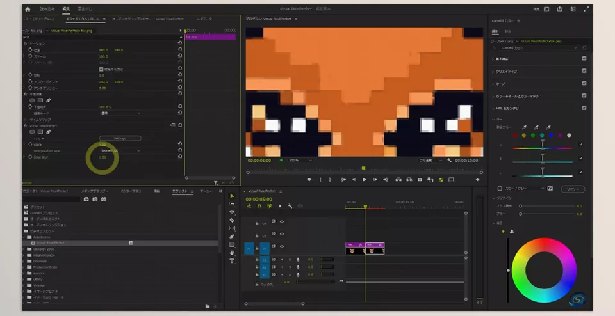Open Opacity blend mode dropdown

120,113
